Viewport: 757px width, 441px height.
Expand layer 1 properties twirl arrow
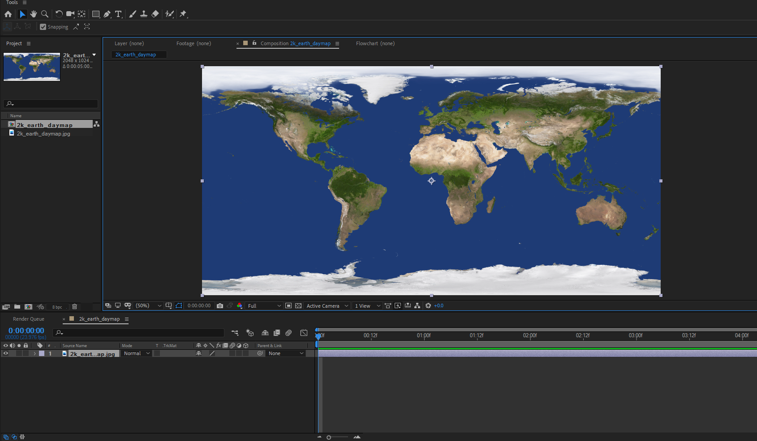[34, 353]
